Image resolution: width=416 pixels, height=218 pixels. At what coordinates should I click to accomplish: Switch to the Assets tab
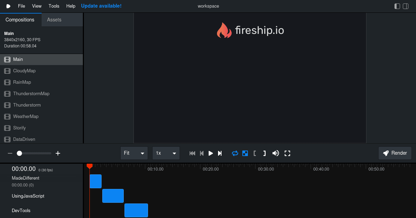click(x=54, y=20)
